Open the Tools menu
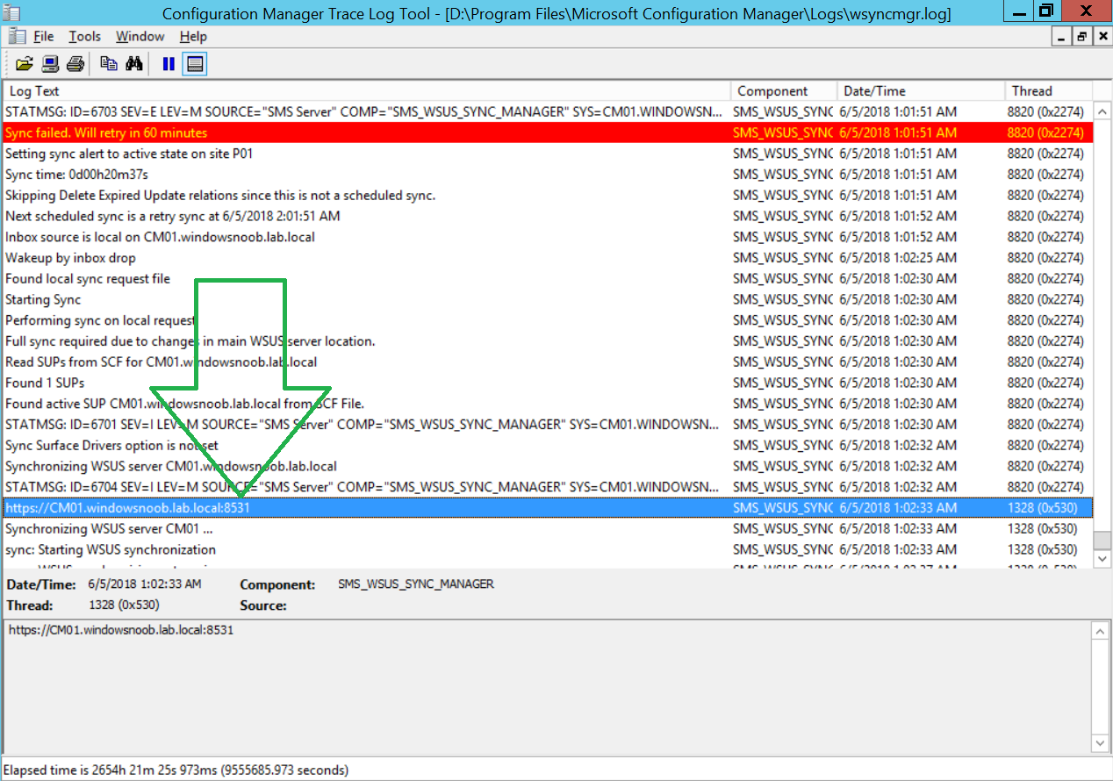 [85, 36]
